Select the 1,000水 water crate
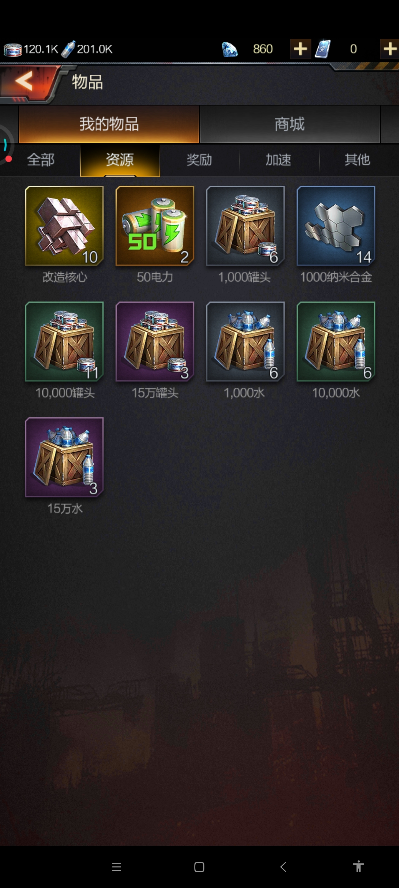 245,341
